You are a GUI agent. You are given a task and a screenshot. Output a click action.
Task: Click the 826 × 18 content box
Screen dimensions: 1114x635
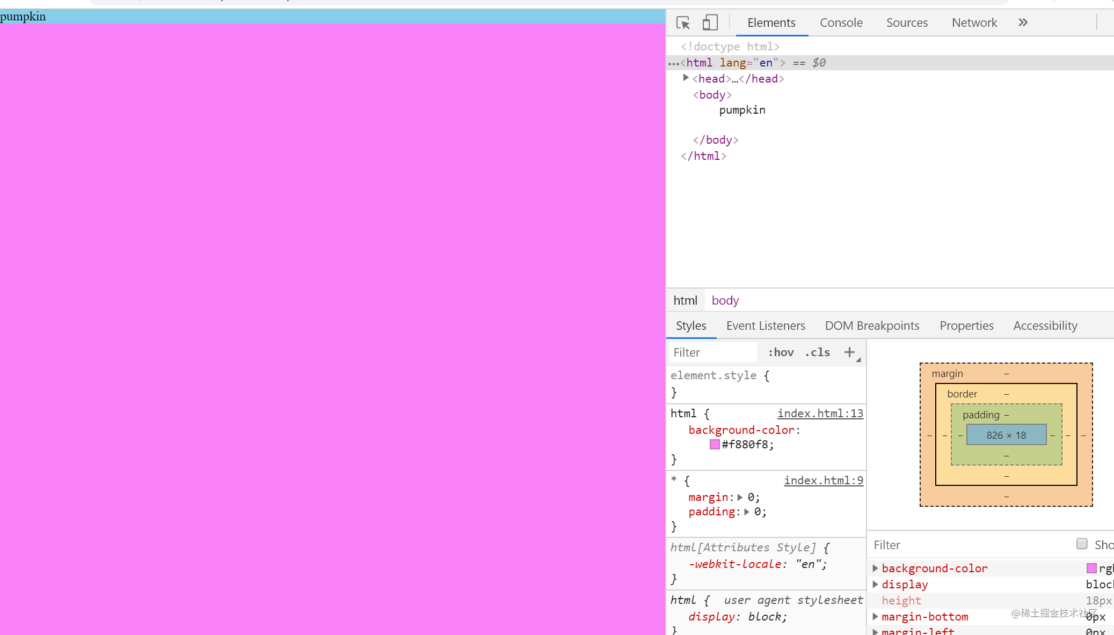[1006, 435]
